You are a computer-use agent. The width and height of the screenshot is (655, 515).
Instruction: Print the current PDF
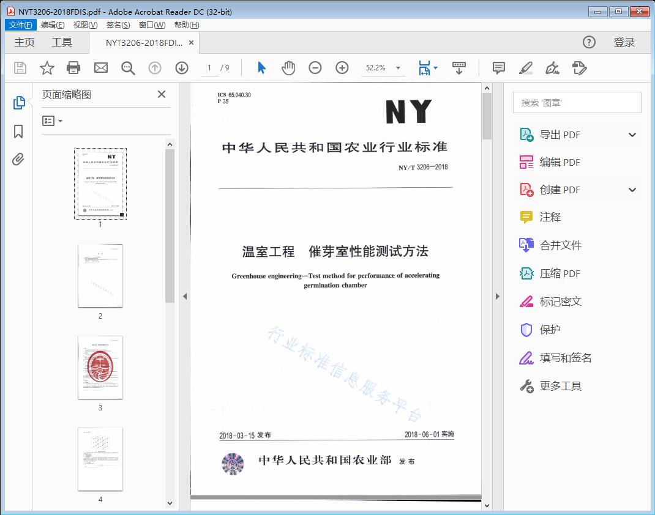pos(73,68)
